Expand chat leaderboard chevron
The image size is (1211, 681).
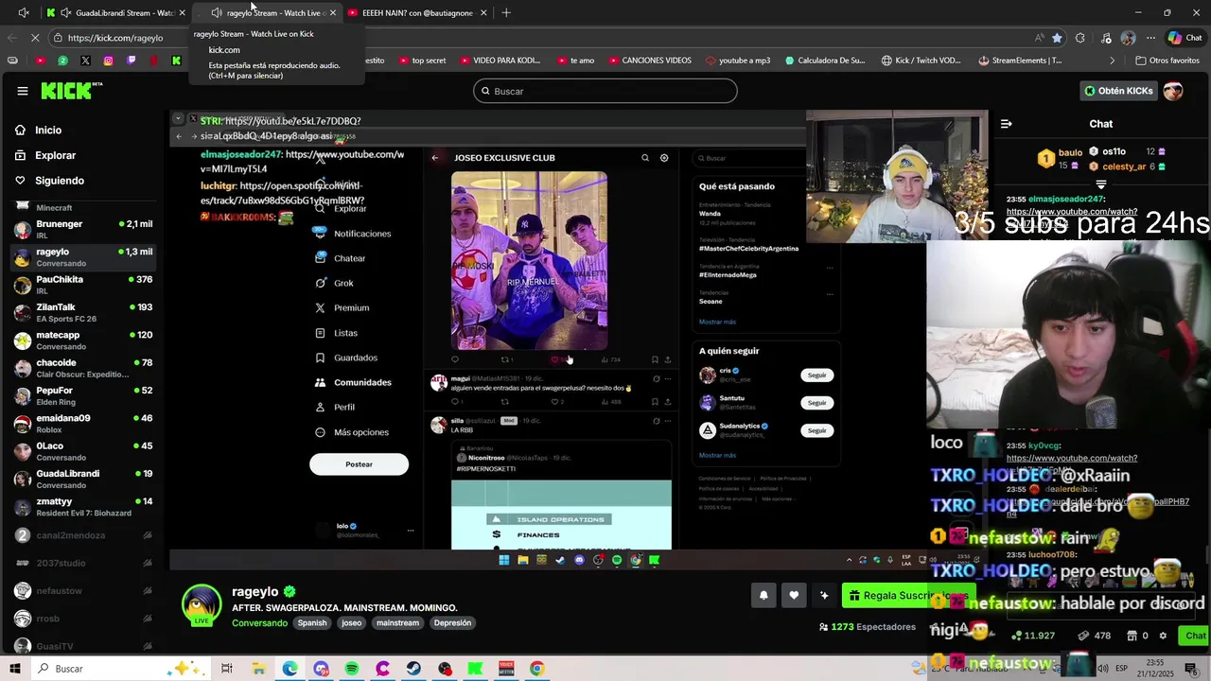click(1101, 183)
